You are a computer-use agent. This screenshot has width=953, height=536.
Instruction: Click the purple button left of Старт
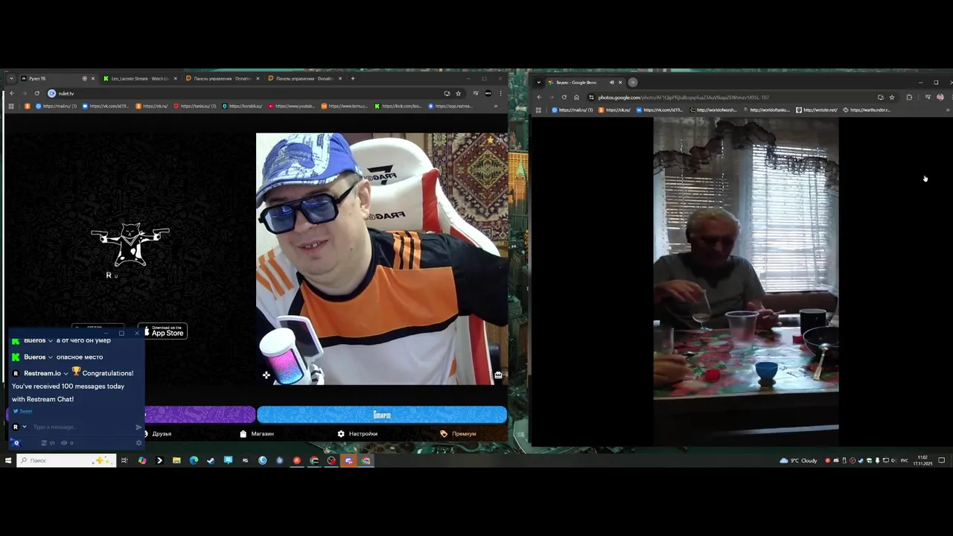point(200,415)
